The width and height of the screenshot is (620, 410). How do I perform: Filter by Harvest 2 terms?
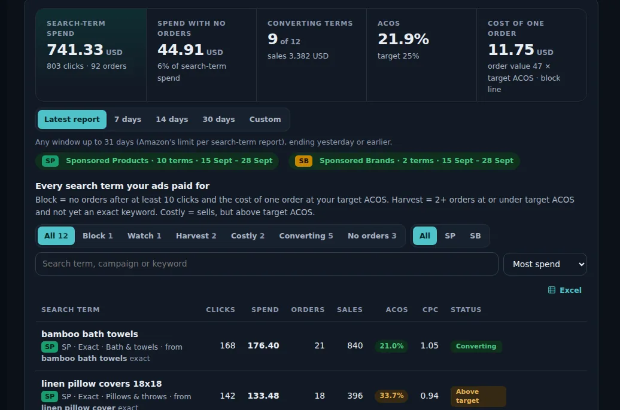pos(196,236)
